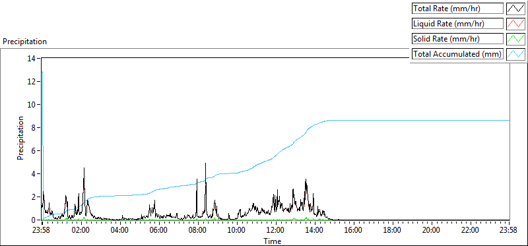
Task: Select the Total Accumulated (mm) legend label
Action: tap(457, 54)
